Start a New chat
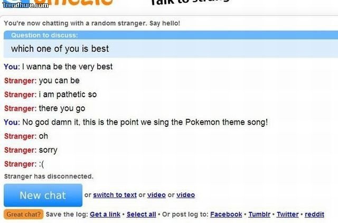The width and height of the screenshot is (338, 223). click(43, 195)
